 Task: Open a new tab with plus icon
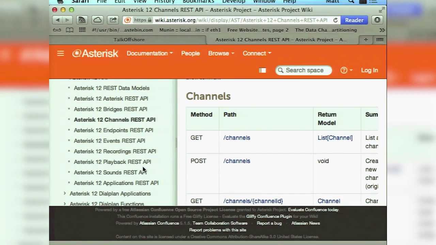point(366,40)
